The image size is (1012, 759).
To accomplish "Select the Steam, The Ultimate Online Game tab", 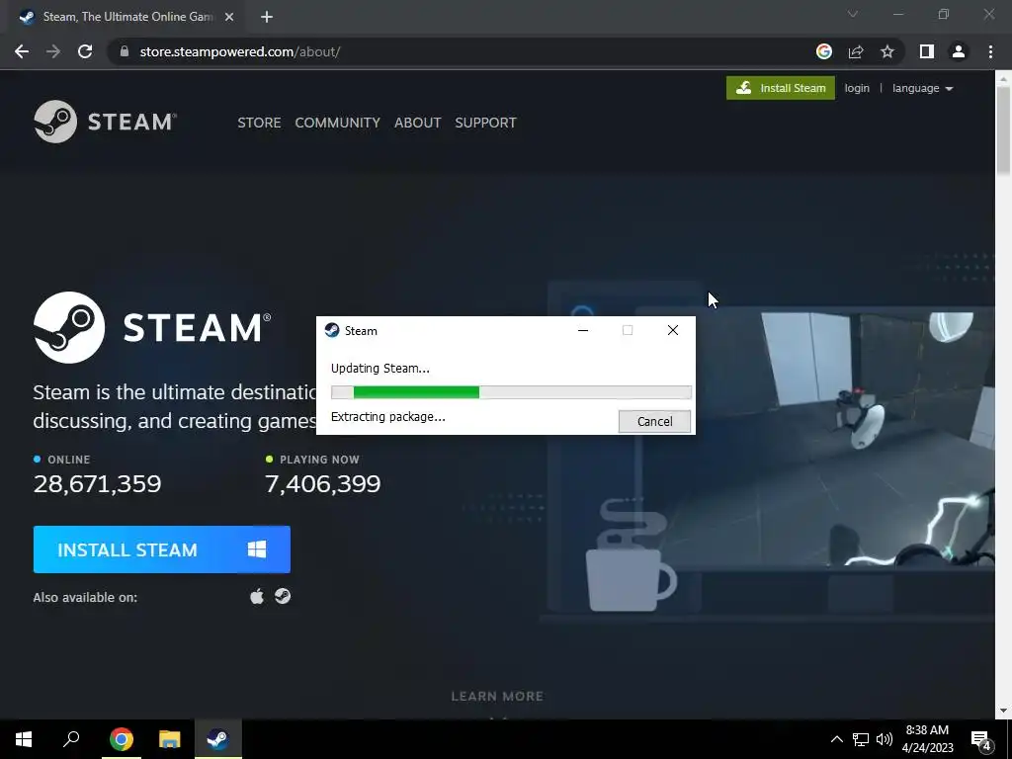I will point(126,18).
